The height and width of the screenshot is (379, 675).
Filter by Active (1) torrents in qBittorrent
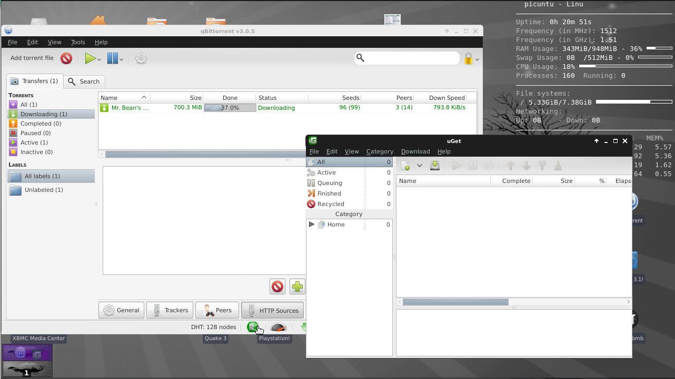click(52, 142)
